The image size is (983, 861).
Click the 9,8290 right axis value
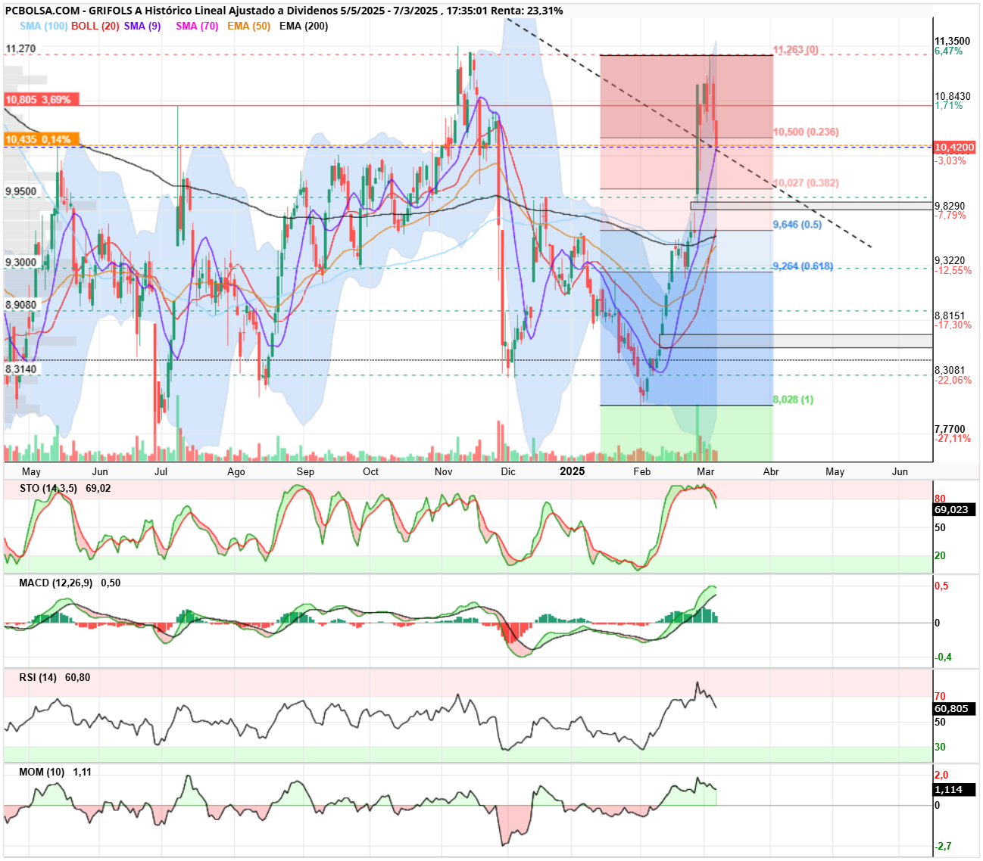tap(950, 206)
